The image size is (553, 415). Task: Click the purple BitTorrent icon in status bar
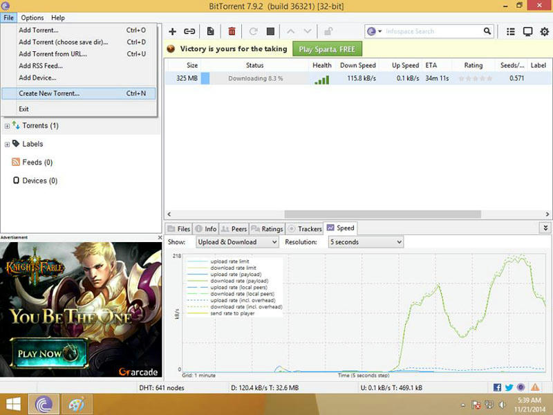(x=521, y=387)
